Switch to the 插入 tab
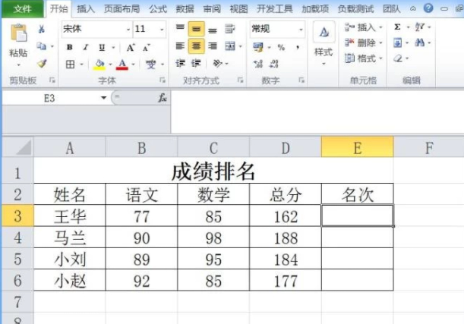Screen dimensions: 464x324 tap(86, 9)
